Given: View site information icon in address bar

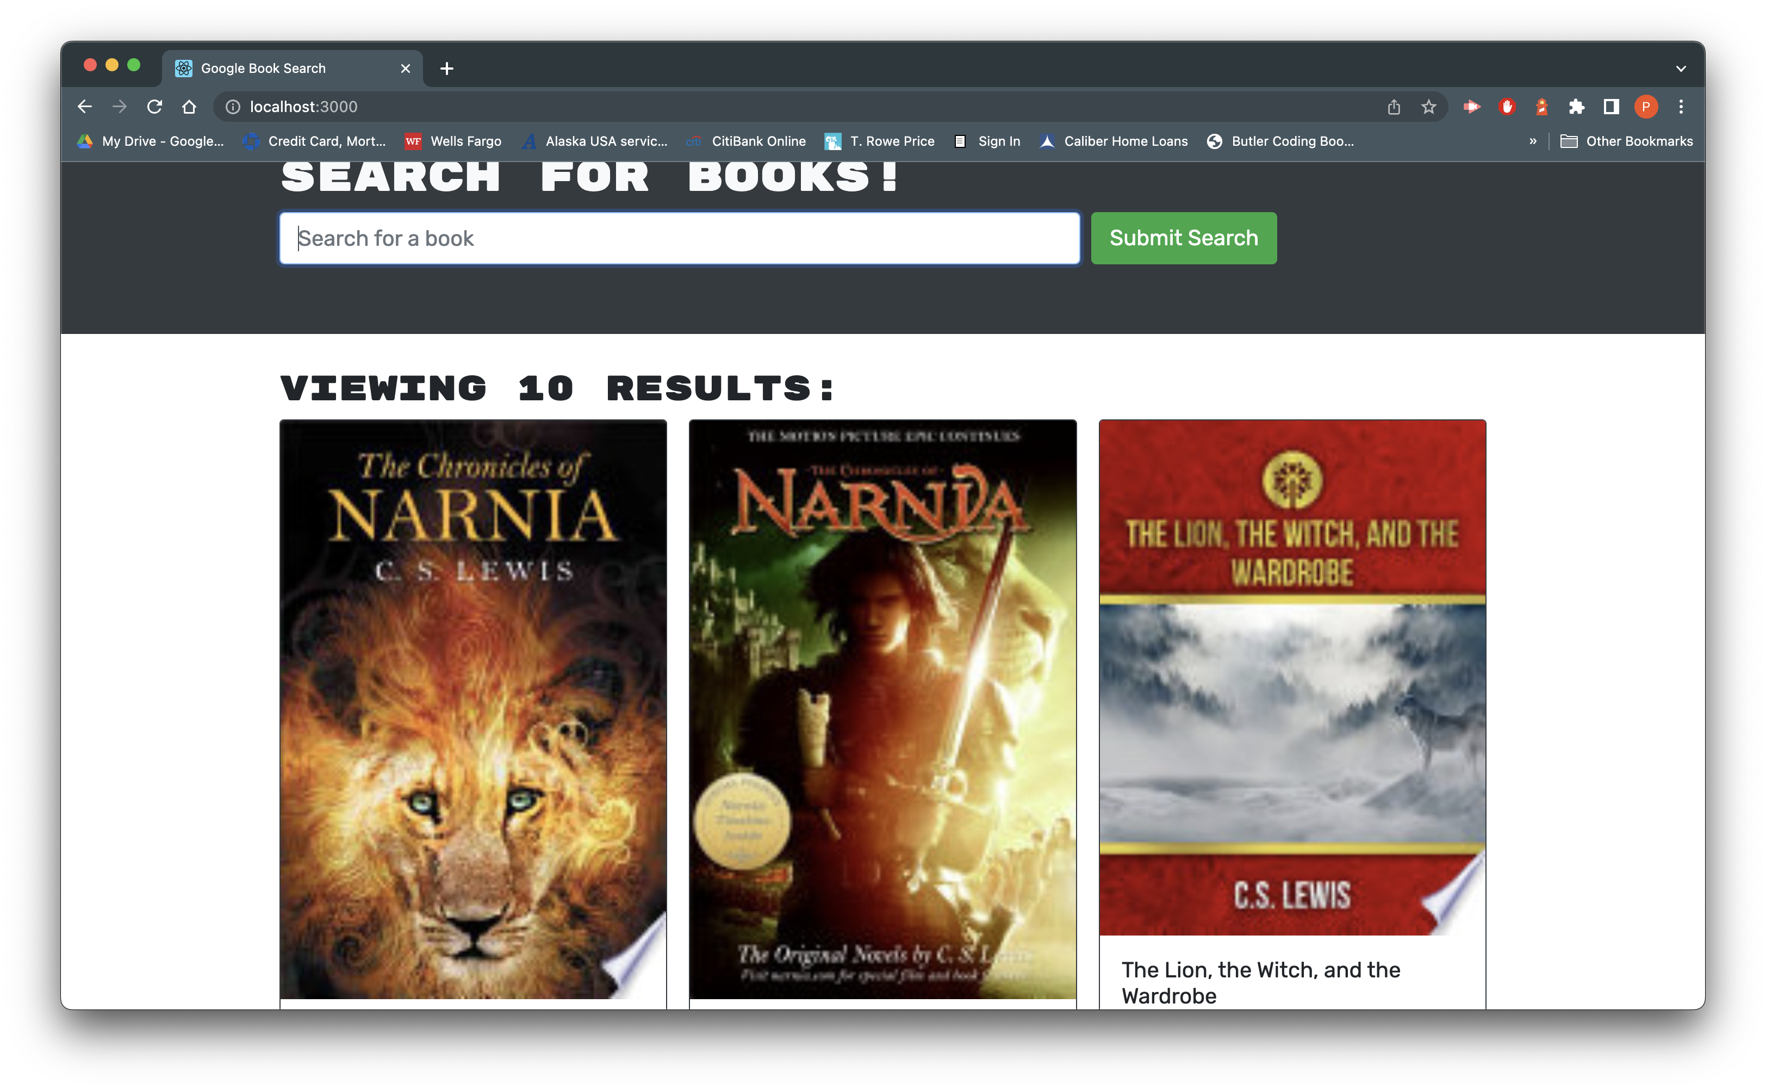Looking at the screenshot, I should [233, 107].
